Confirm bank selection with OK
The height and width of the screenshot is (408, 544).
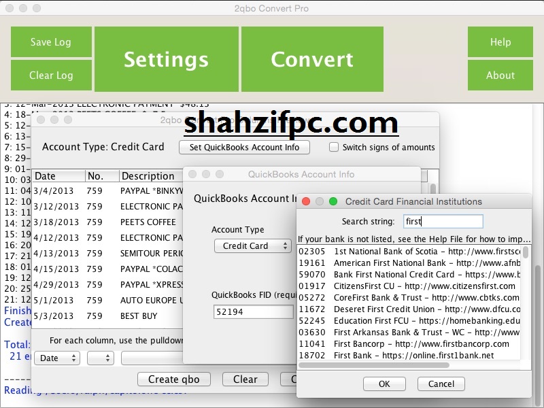384,384
